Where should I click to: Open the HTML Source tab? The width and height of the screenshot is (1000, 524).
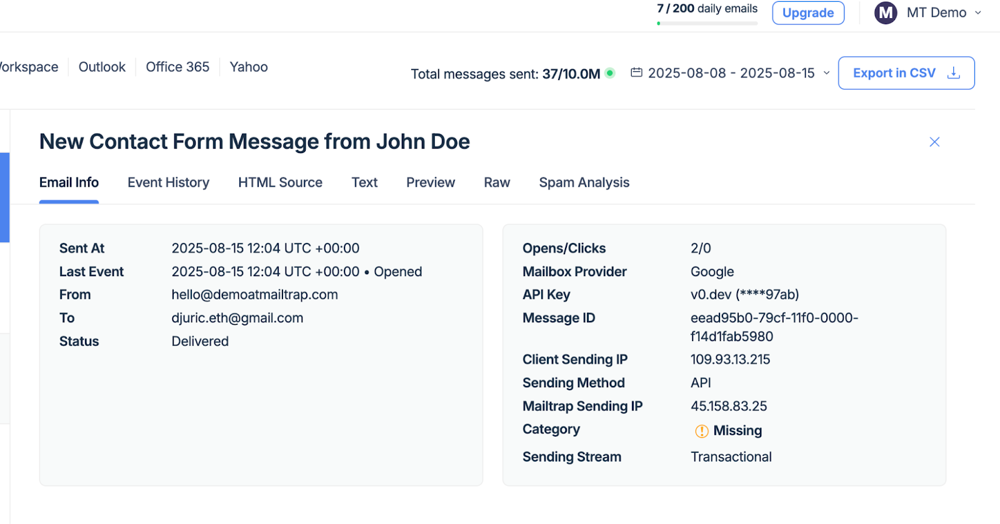click(x=280, y=182)
